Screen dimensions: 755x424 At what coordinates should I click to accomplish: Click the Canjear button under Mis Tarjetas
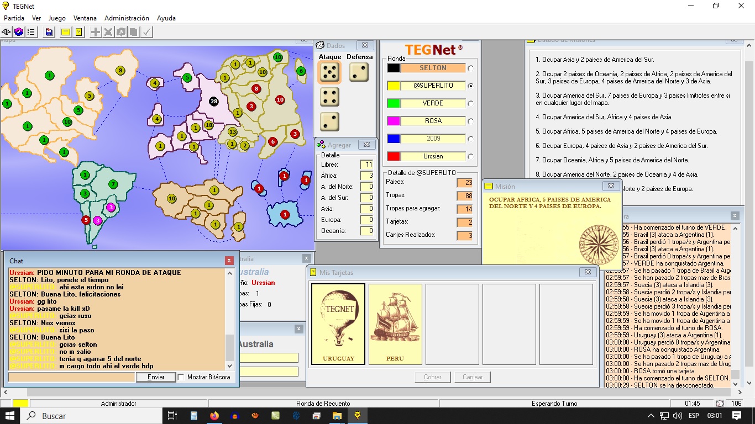[x=472, y=377]
